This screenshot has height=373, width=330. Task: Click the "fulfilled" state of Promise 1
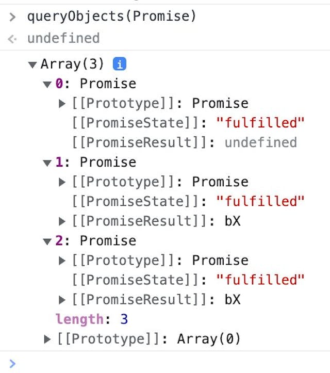(x=260, y=201)
